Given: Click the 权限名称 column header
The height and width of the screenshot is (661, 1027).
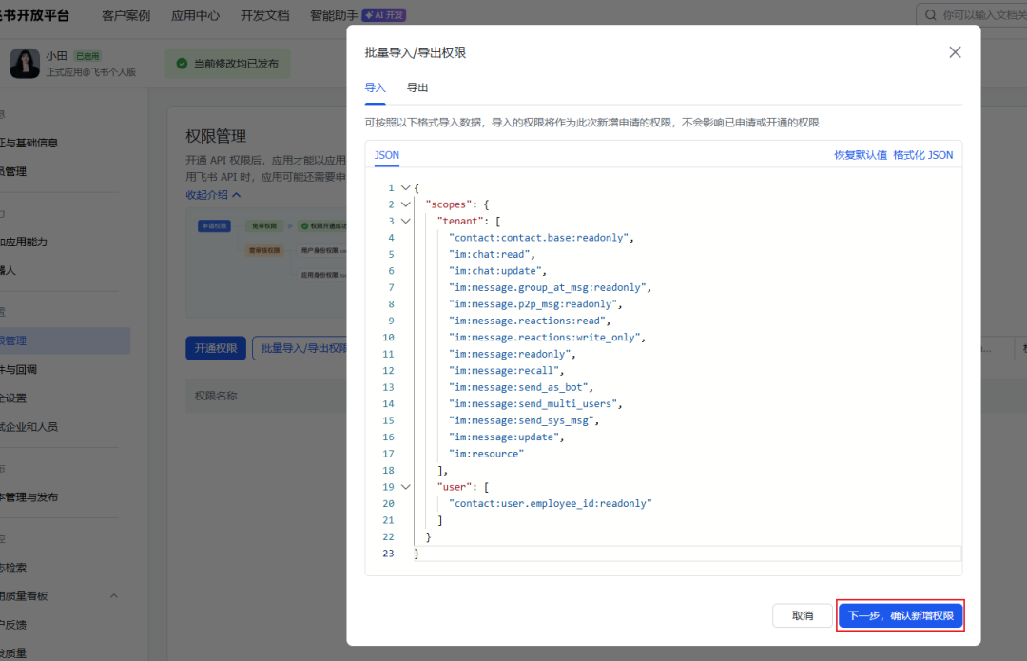Looking at the screenshot, I should [216, 396].
